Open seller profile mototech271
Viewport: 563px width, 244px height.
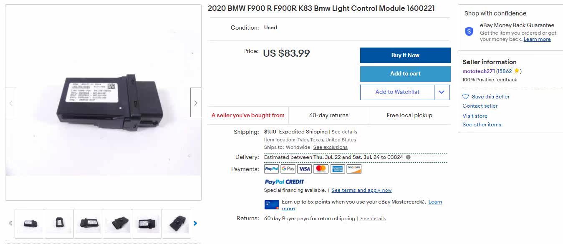pos(478,71)
